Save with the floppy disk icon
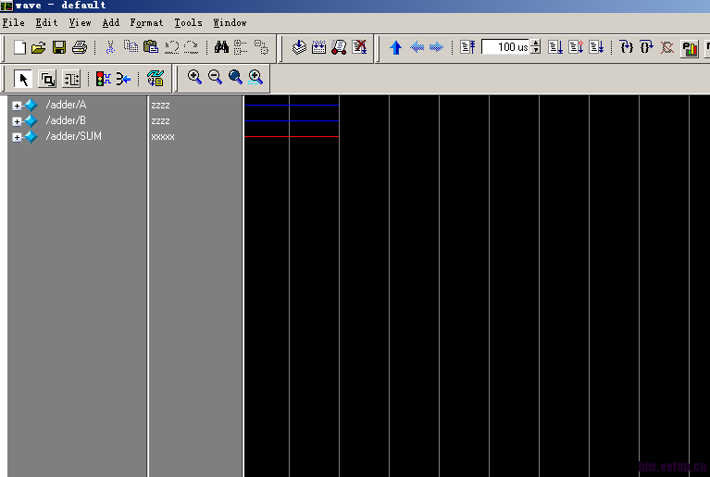710x477 pixels. point(59,47)
